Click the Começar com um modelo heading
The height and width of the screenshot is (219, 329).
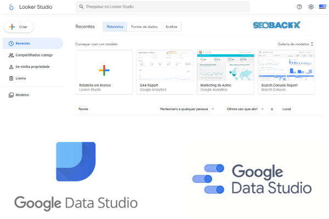tap(97, 44)
